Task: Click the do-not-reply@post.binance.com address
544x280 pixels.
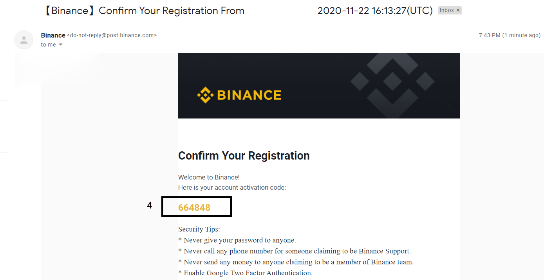Action: (112, 35)
